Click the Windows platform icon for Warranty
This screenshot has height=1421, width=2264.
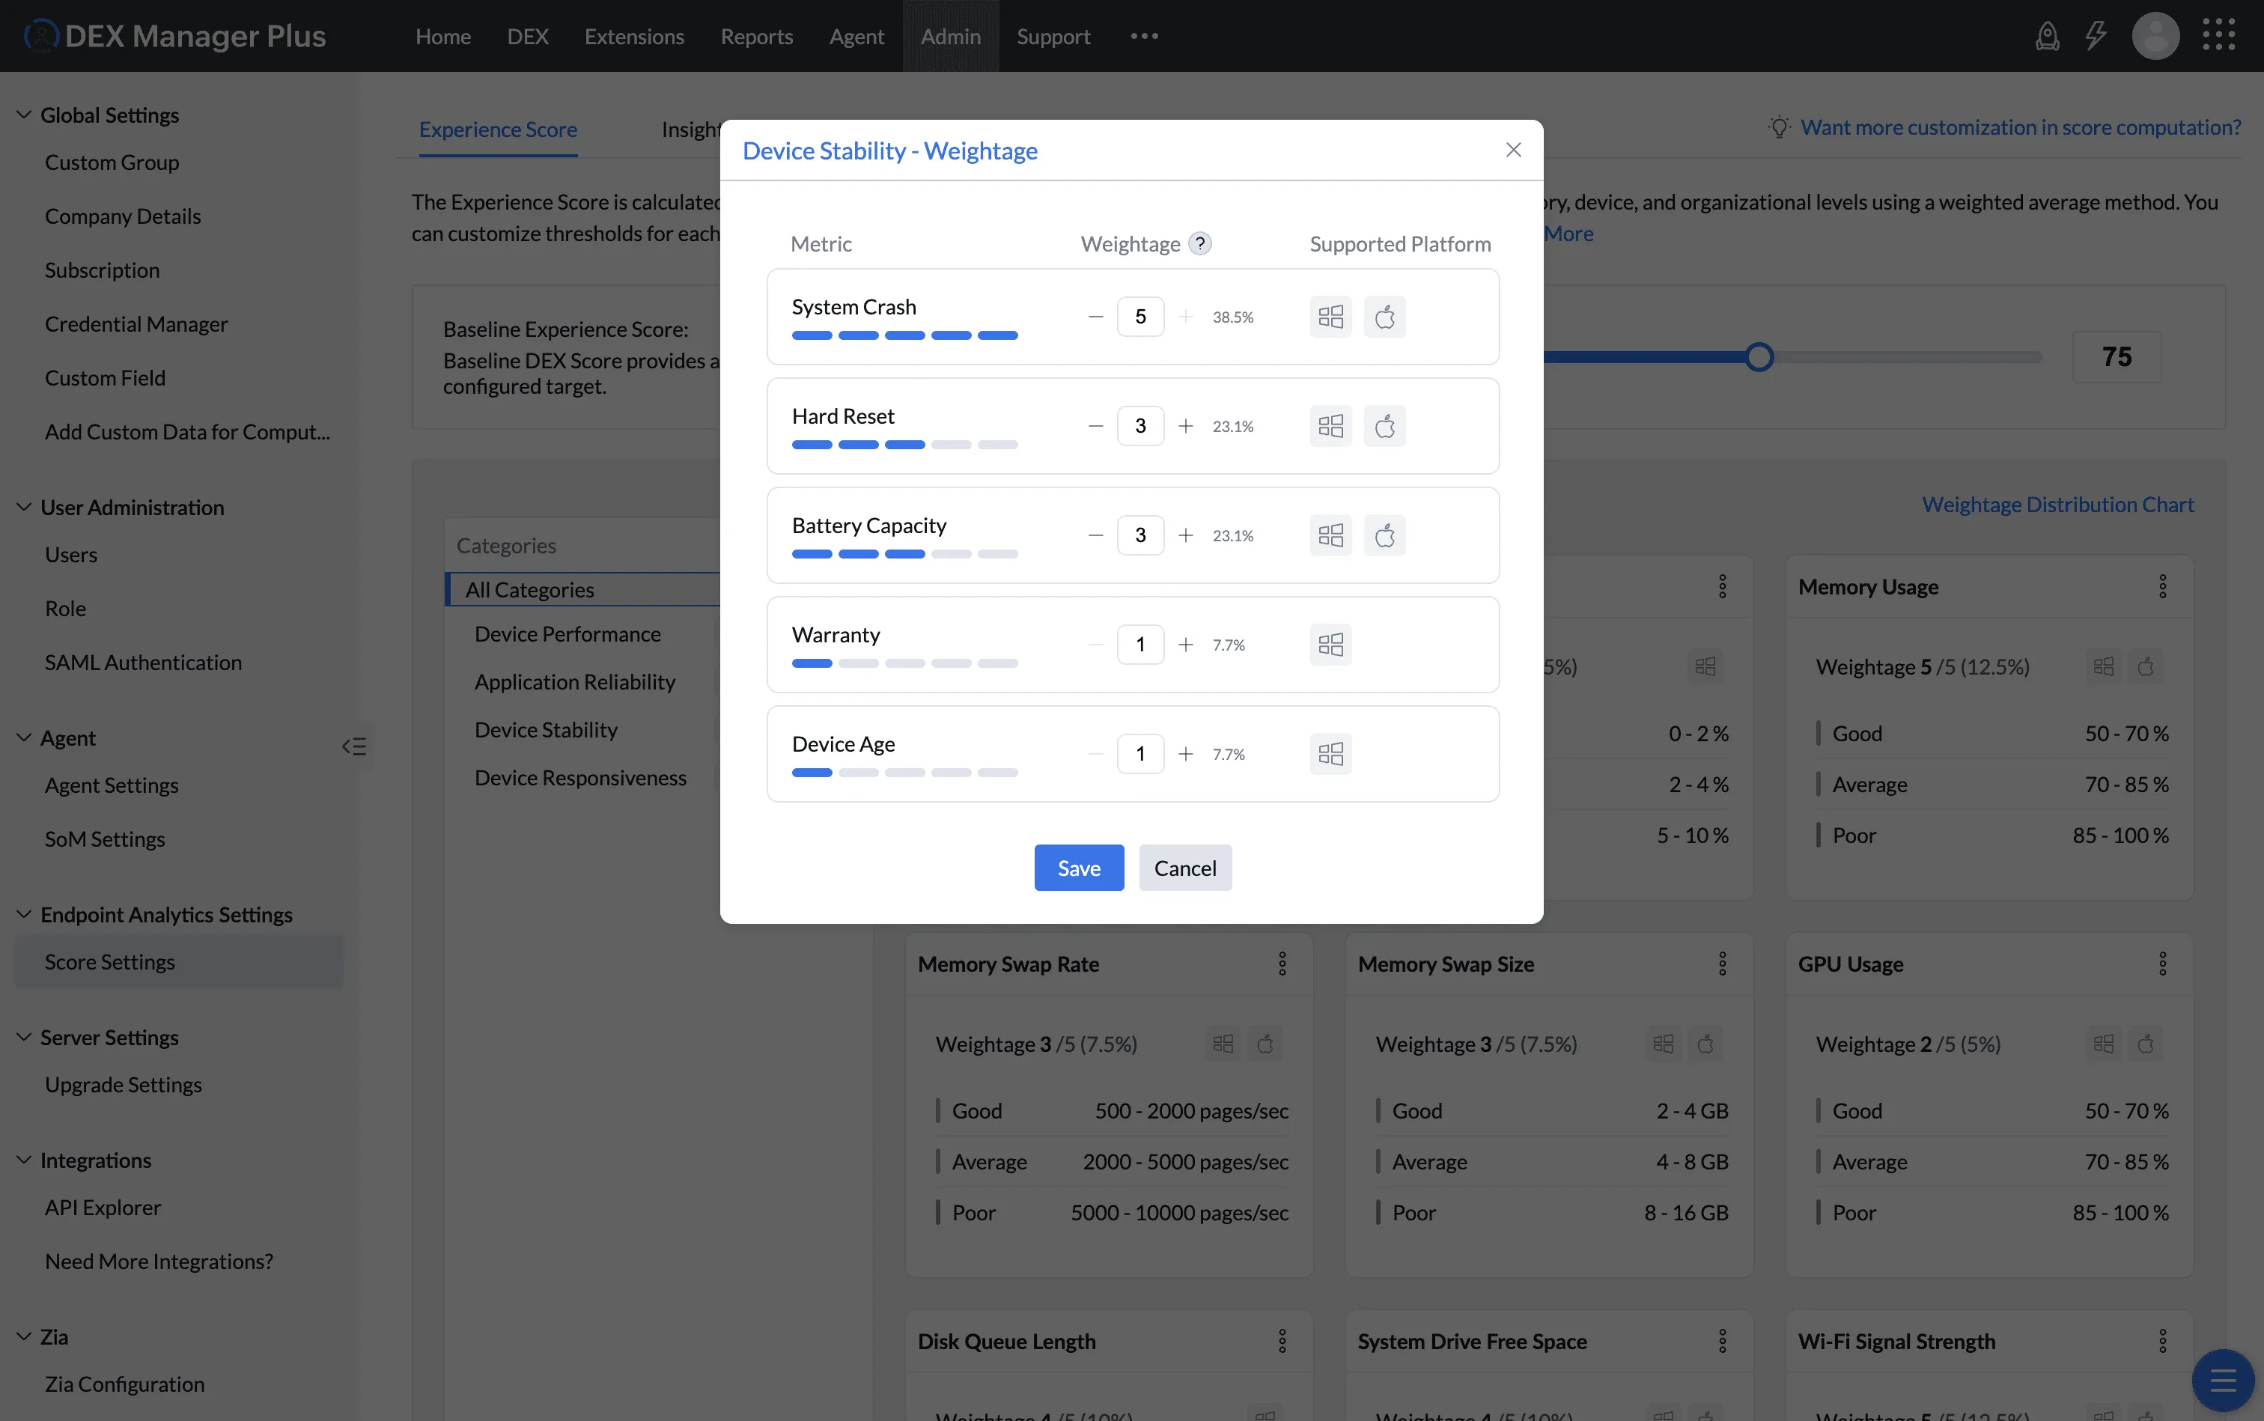(1330, 644)
